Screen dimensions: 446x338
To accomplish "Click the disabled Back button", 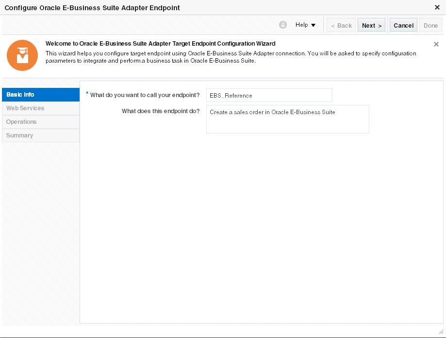I will [341, 25].
